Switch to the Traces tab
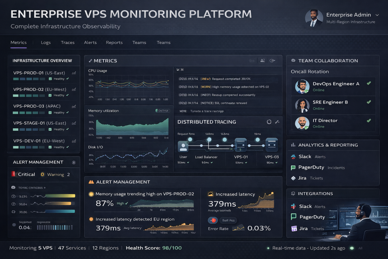Image resolution: width=388 pixels, height=259 pixels. 67,42
